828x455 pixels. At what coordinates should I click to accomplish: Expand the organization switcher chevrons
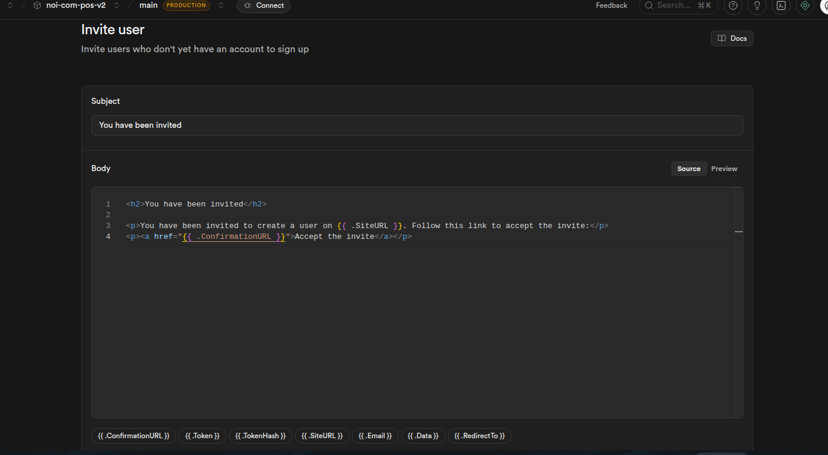click(10, 5)
